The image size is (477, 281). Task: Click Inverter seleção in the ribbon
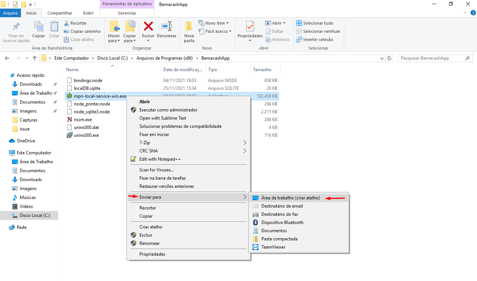[315, 40]
